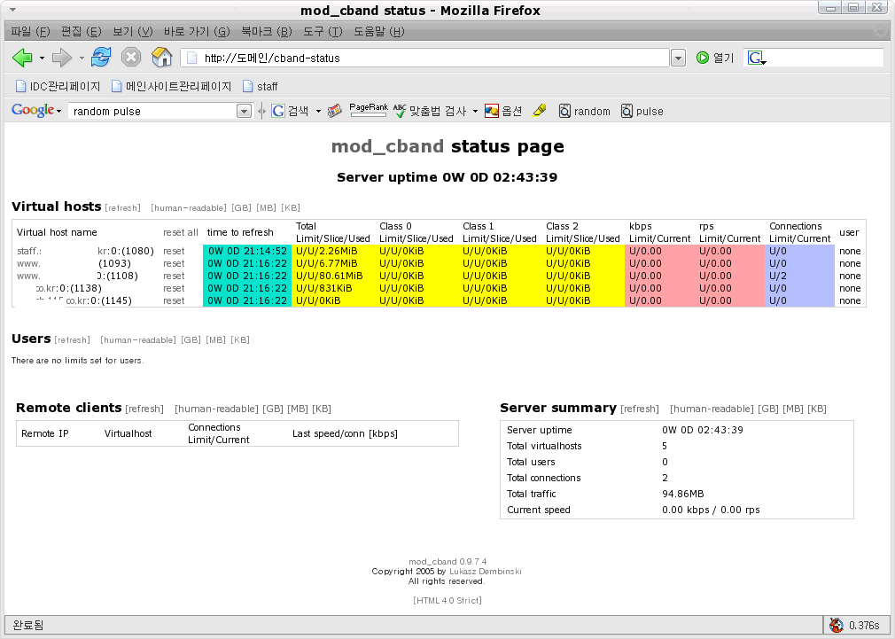The image size is (895, 639).
Task: Click the Reload page icon
Action: click(101, 58)
